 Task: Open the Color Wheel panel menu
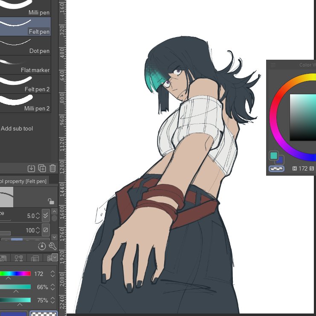coord(273,65)
